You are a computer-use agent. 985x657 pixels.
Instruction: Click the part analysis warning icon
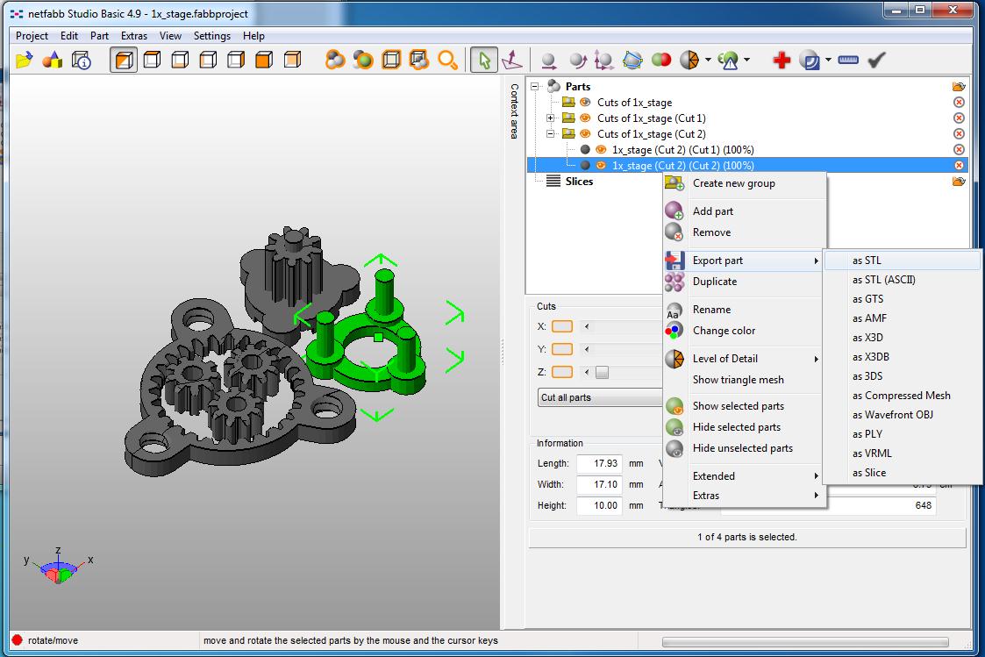[x=728, y=61]
